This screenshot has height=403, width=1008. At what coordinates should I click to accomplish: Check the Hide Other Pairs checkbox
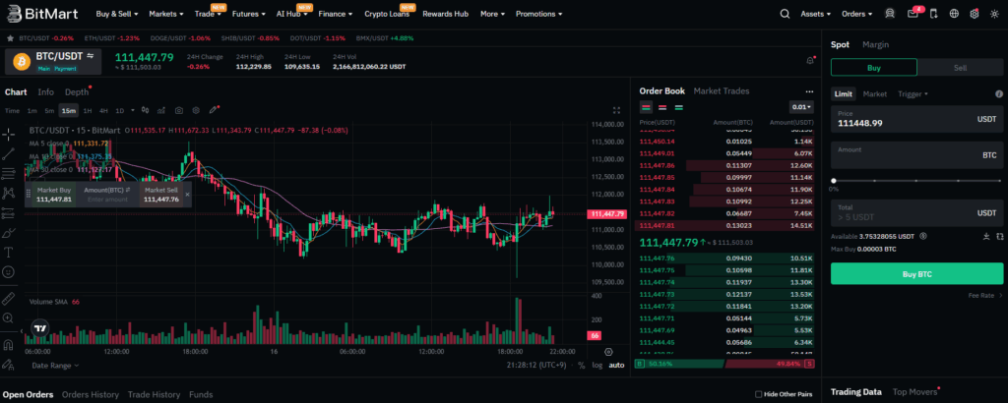point(758,394)
